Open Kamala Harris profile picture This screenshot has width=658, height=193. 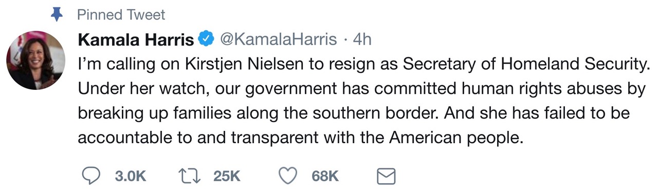35,61
